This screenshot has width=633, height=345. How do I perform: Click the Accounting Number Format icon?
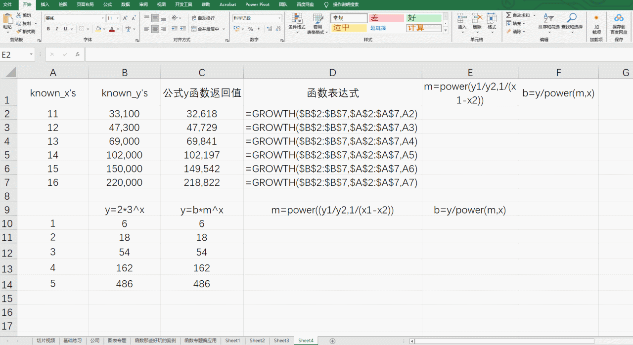point(238,29)
